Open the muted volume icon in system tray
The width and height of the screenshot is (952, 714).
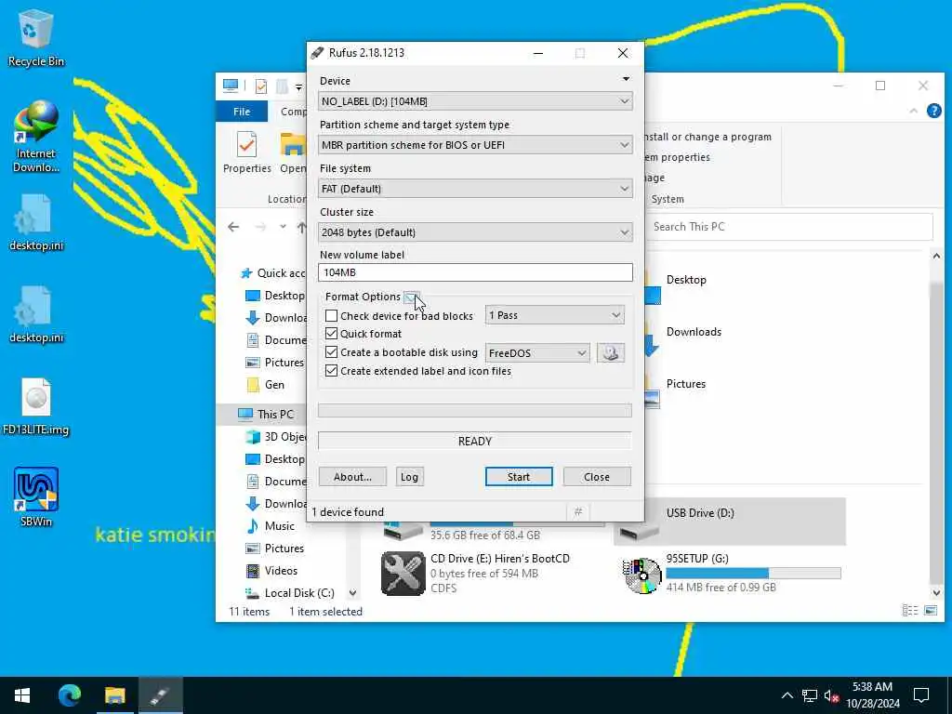point(831,695)
